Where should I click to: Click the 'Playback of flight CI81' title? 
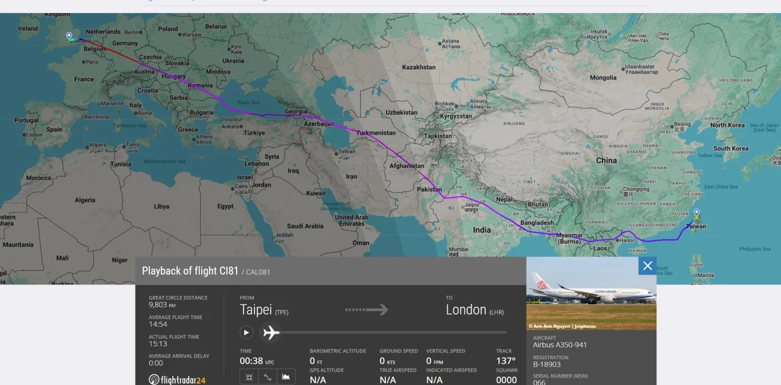(190, 271)
